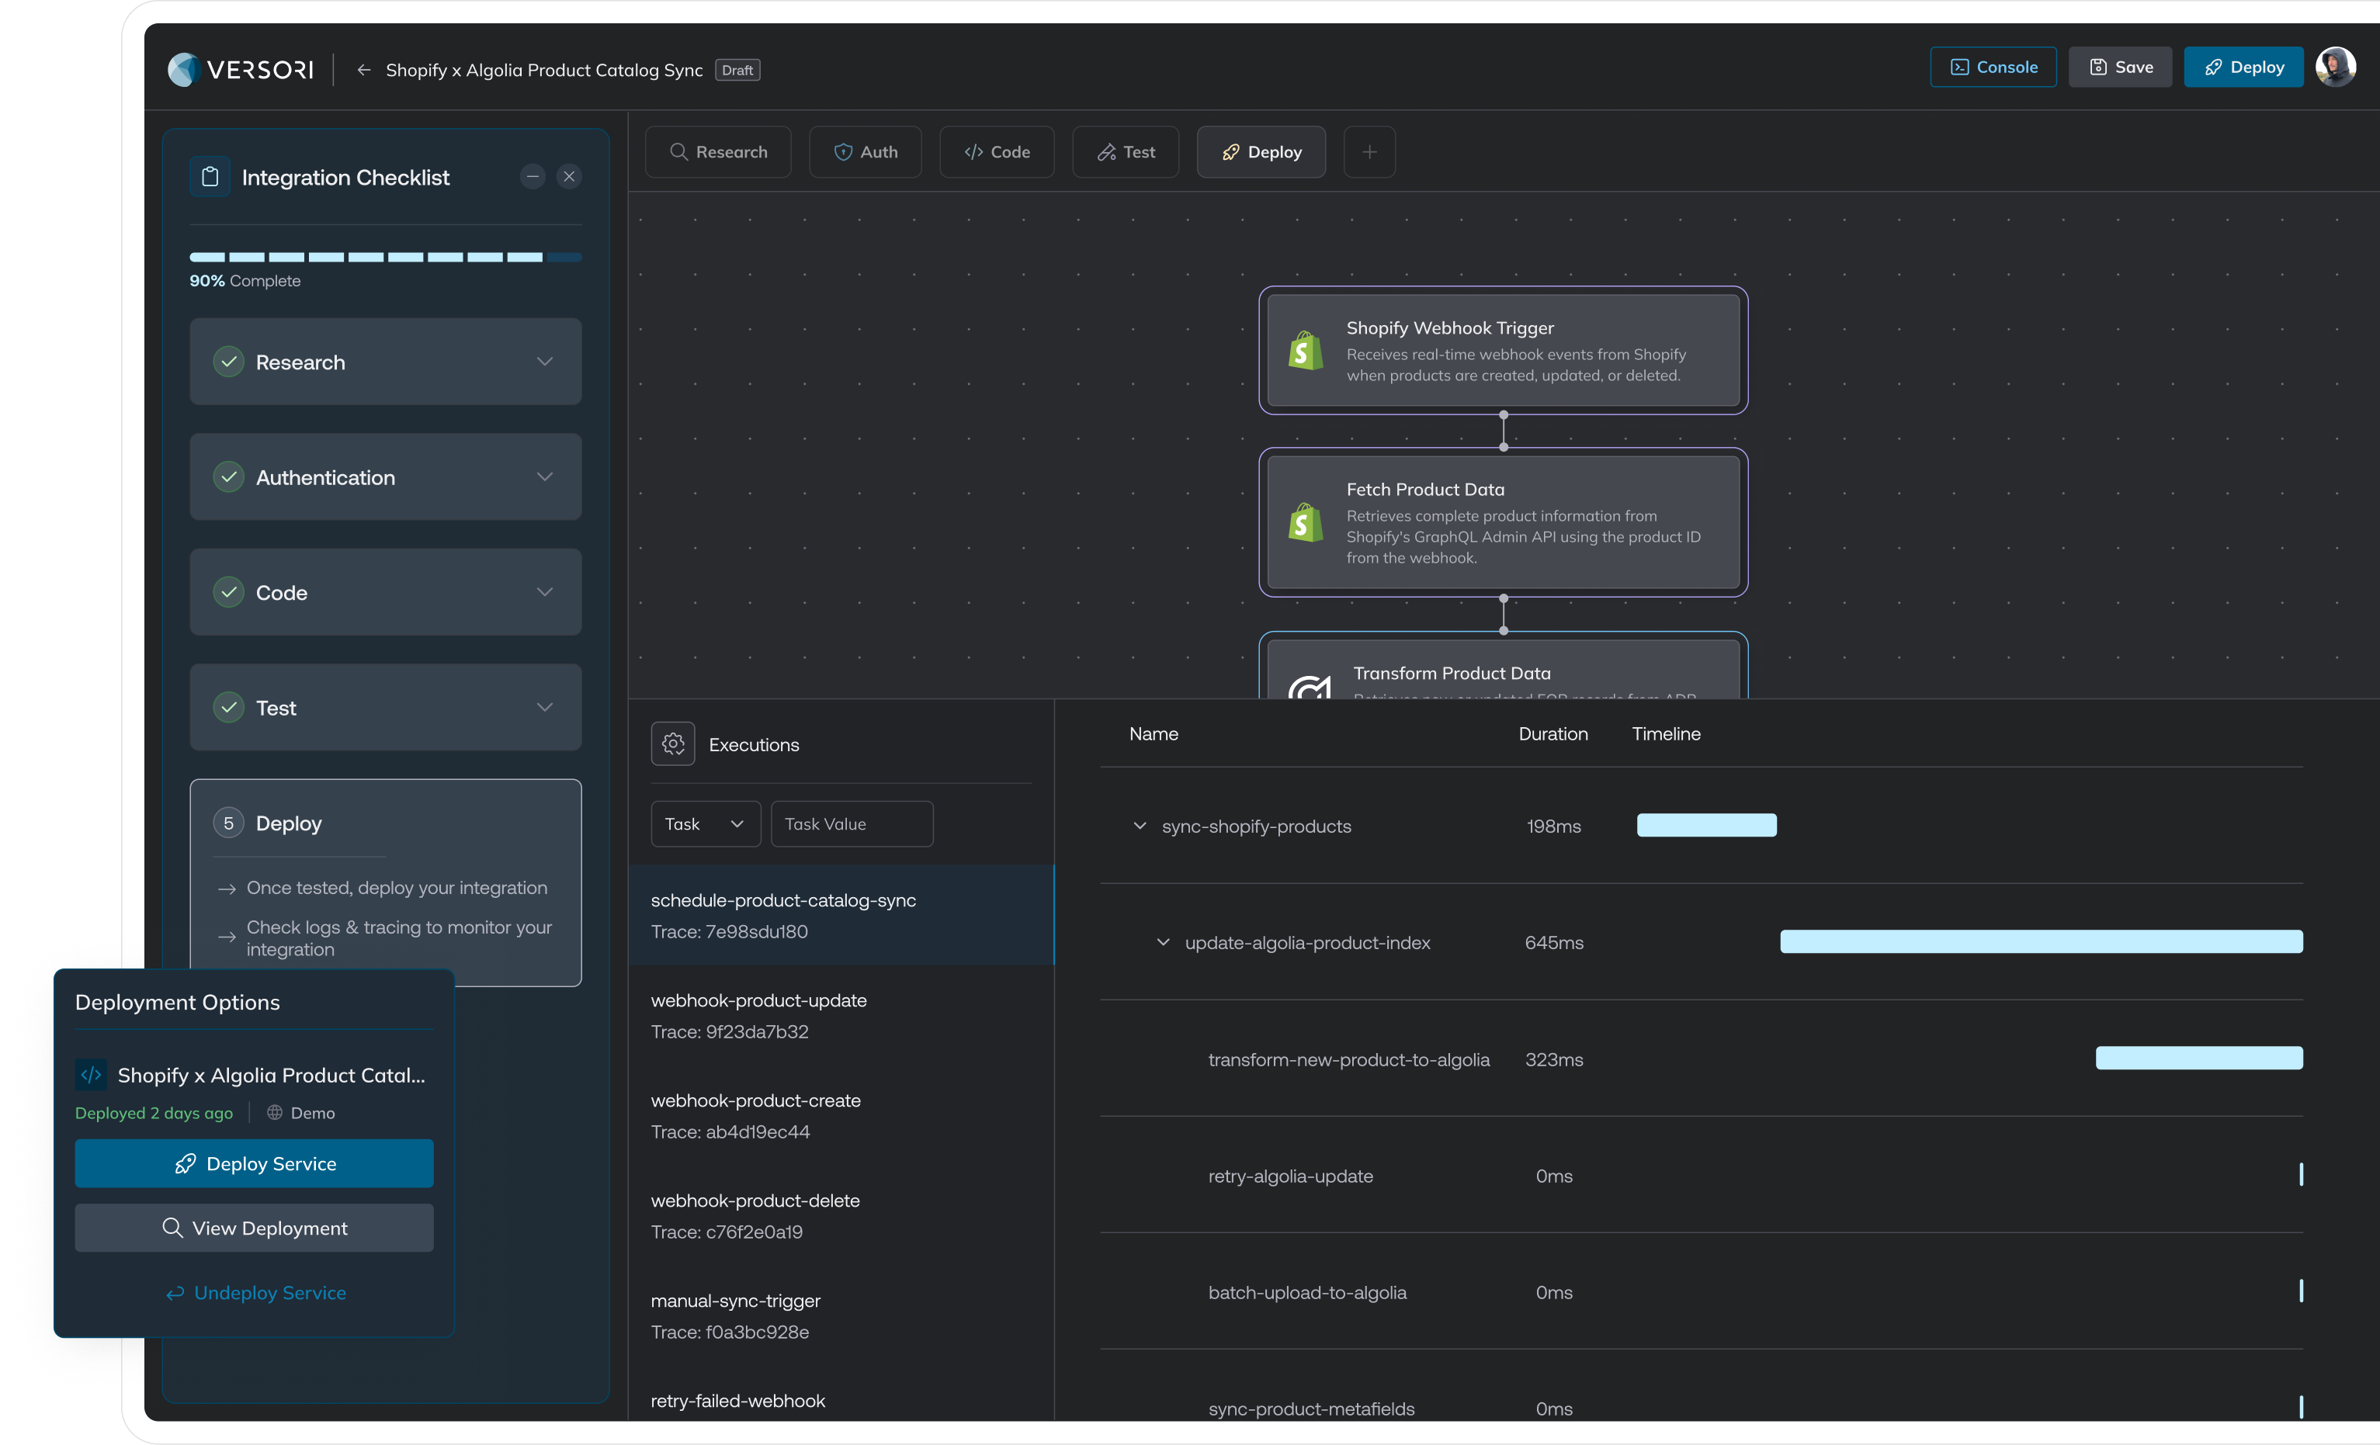Click the Versori logo
Screen dimensions: 2380x1445
241,70
